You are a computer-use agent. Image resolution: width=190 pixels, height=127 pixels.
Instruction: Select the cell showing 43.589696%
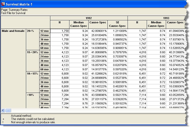pos(98,95)
